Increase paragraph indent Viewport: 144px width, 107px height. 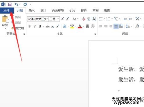point(130,19)
